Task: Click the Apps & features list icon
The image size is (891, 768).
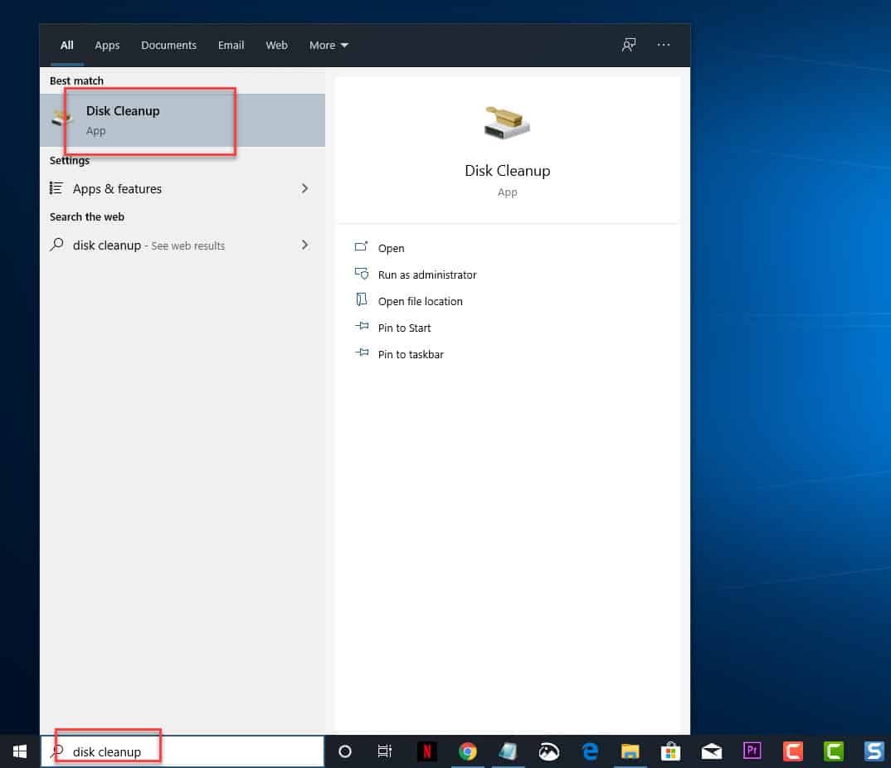Action: [56, 188]
